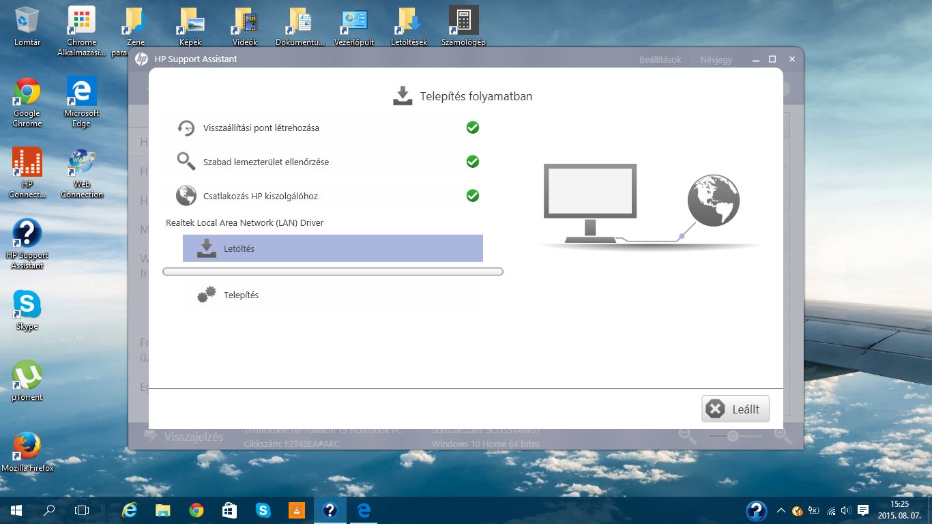Open HP Connected Music desktop icon
The width and height of the screenshot is (932, 524).
tap(27, 173)
